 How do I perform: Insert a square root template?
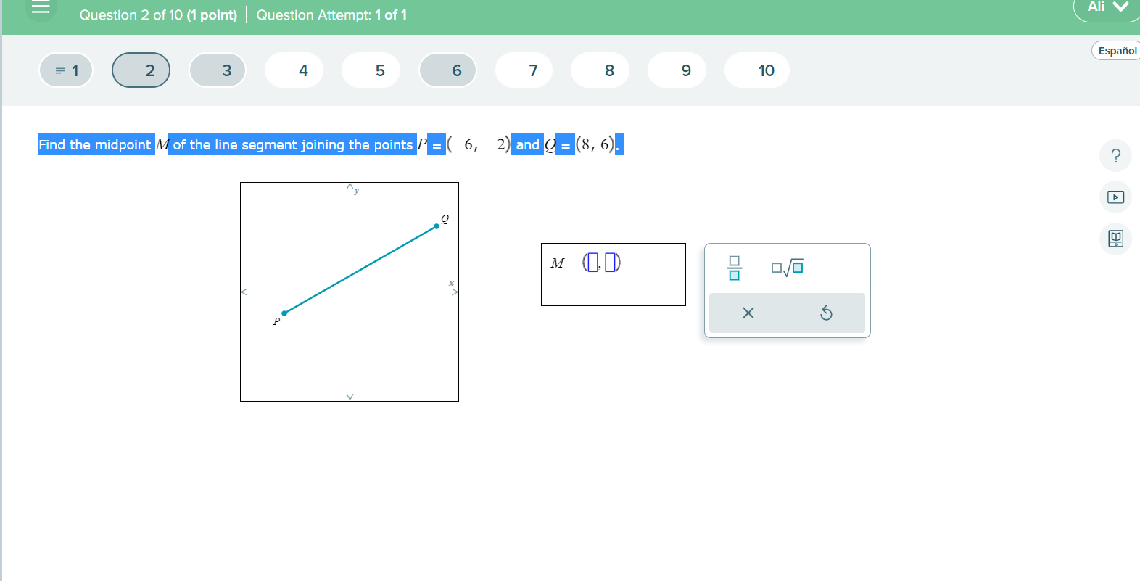coord(788,267)
